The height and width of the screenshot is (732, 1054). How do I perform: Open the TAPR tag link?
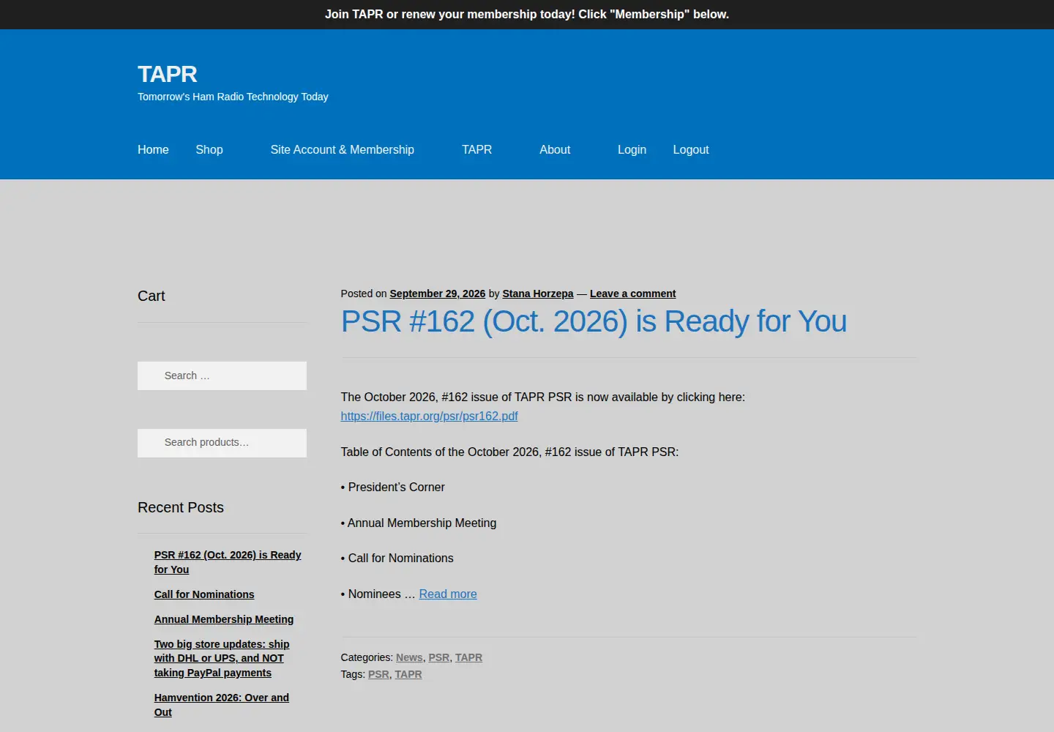point(408,674)
